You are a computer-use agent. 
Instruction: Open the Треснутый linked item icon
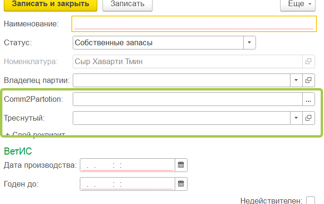coord(308,118)
